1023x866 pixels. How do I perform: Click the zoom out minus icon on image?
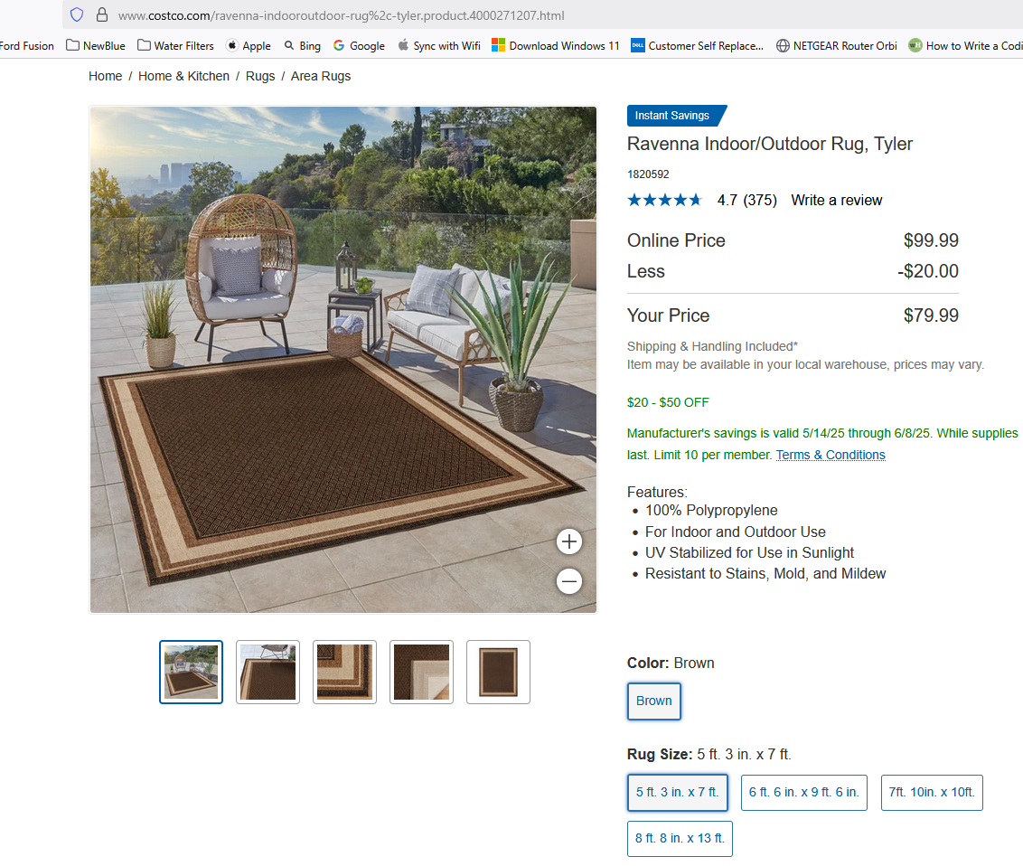point(569,581)
